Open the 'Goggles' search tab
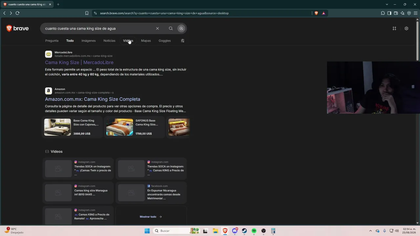The height and width of the screenshot is (236, 420). point(165,41)
